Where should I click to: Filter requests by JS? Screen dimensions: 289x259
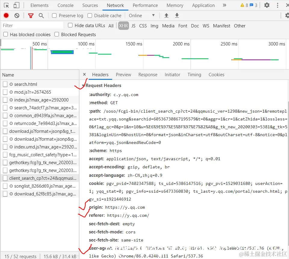[133, 26]
